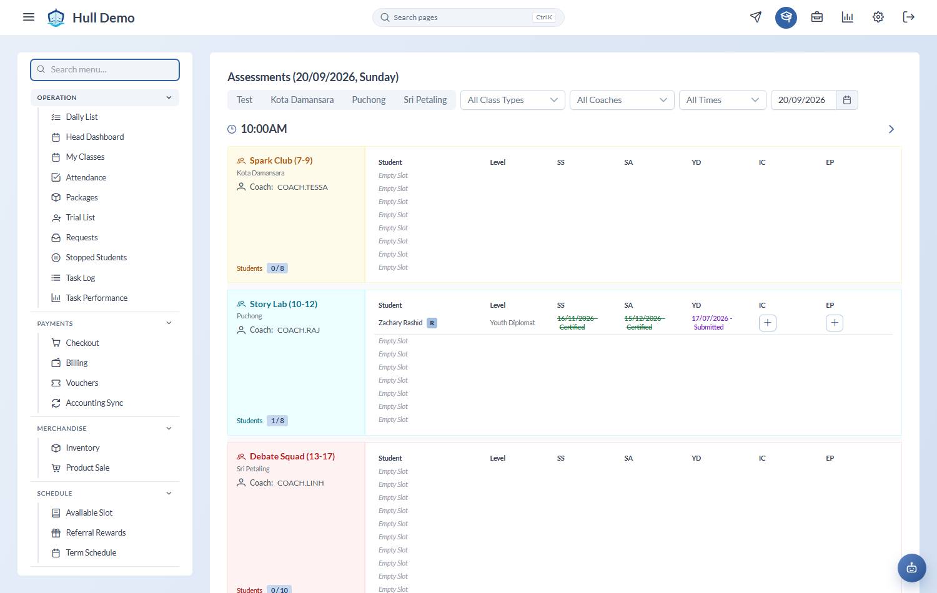This screenshot has height=593, width=937.
Task: Open the calendar date picker icon
Action: click(847, 100)
